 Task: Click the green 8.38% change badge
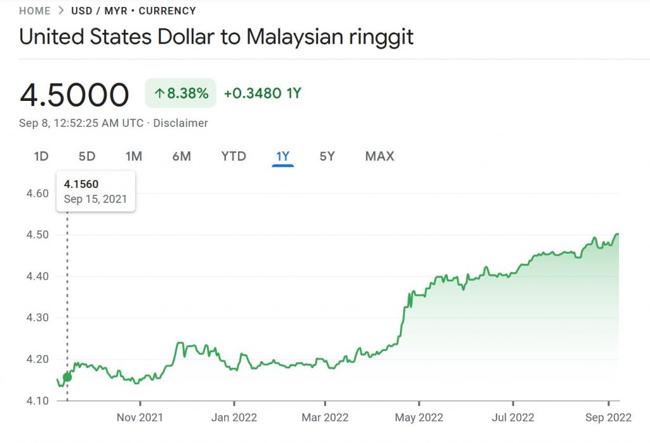pos(180,94)
